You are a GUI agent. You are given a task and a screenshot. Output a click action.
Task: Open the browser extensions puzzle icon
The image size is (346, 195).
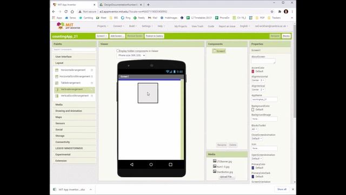280,11
